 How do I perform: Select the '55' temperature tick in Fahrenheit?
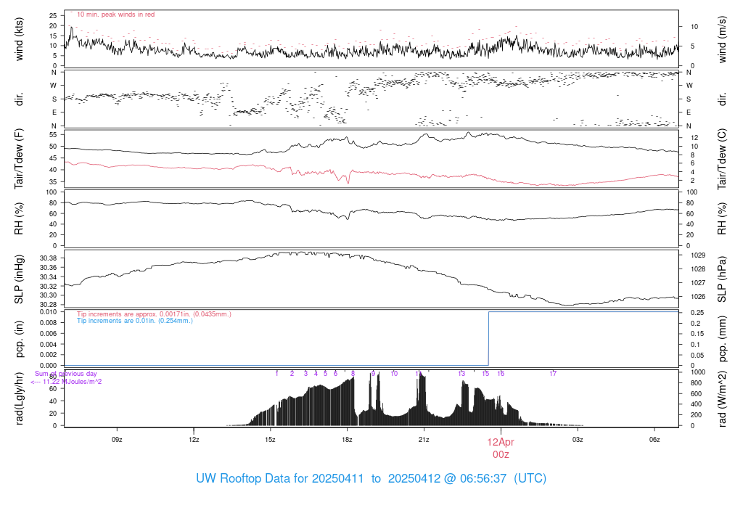[53, 134]
